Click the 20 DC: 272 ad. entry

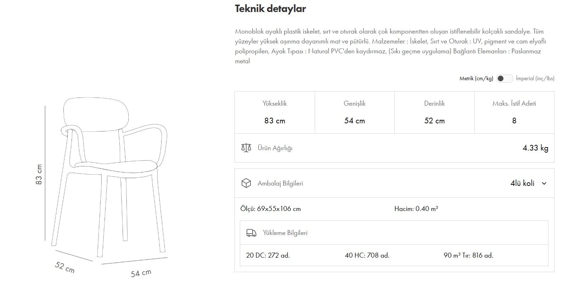click(x=268, y=255)
